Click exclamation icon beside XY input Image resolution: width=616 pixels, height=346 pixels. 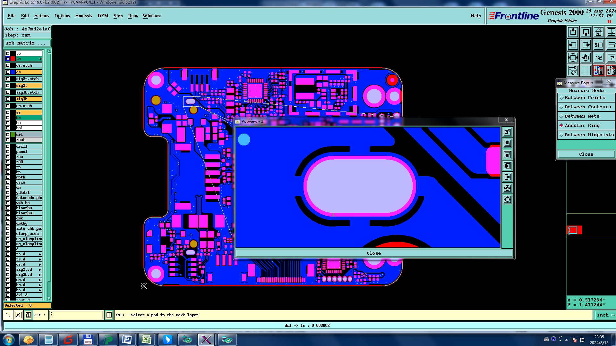[x=109, y=315]
